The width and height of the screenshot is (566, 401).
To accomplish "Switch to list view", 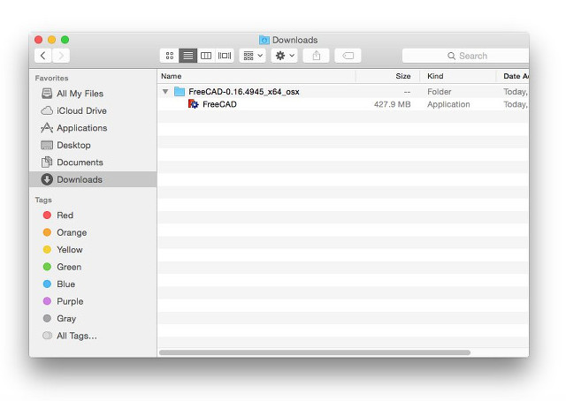I will [188, 56].
